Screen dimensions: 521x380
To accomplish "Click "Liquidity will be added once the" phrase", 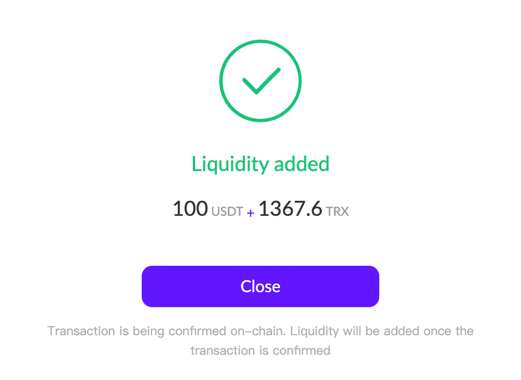I will pos(382,331).
